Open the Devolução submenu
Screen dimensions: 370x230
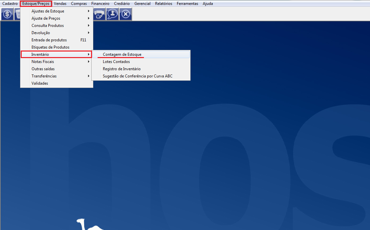[41, 33]
